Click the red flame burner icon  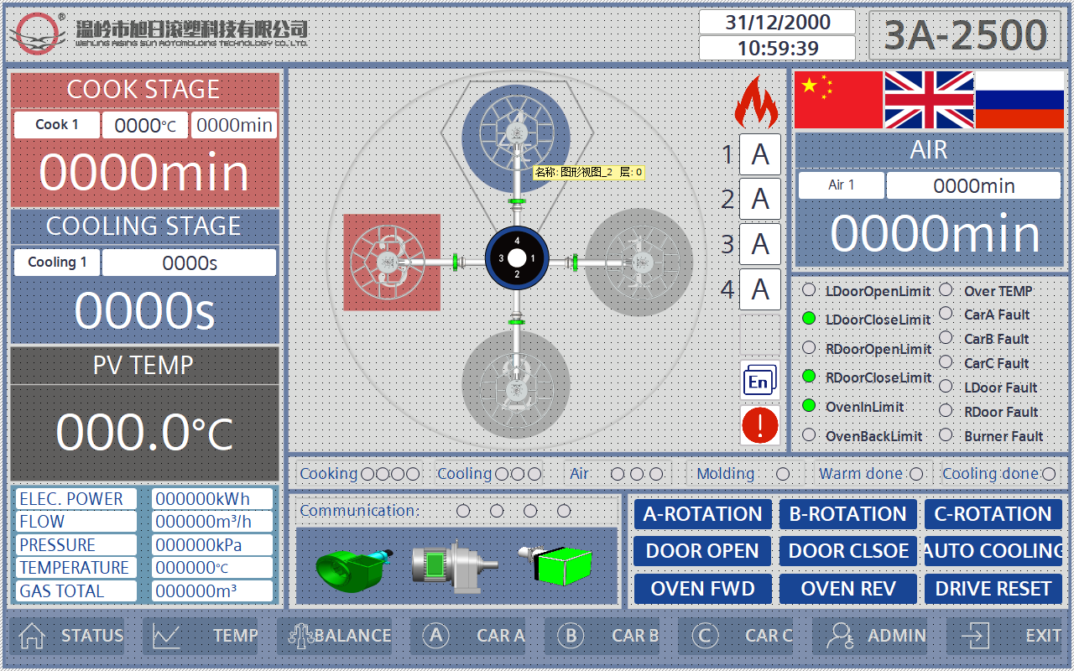coord(757,101)
